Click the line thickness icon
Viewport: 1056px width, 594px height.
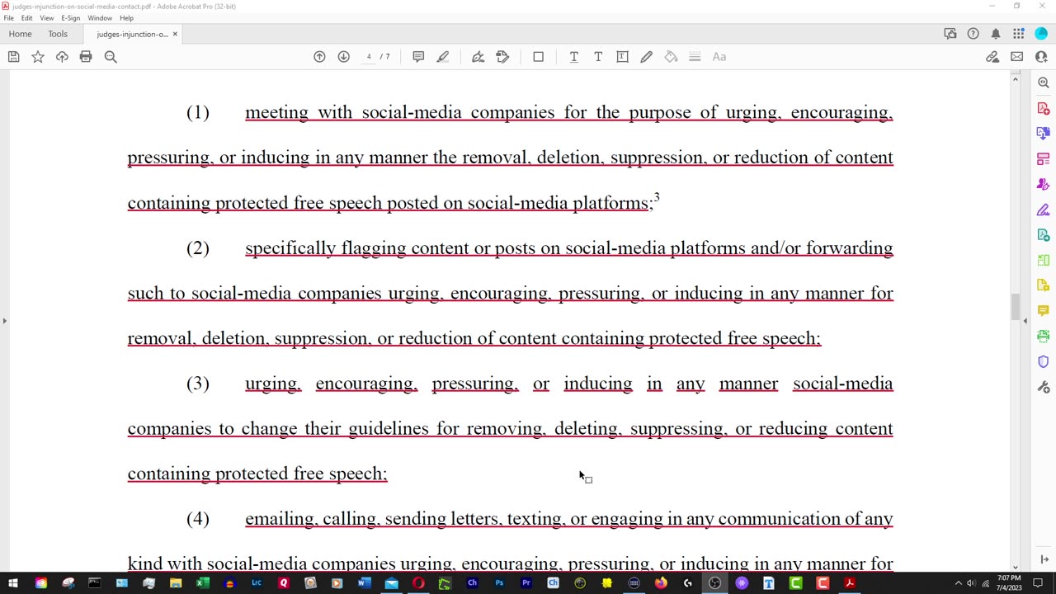[695, 57]
